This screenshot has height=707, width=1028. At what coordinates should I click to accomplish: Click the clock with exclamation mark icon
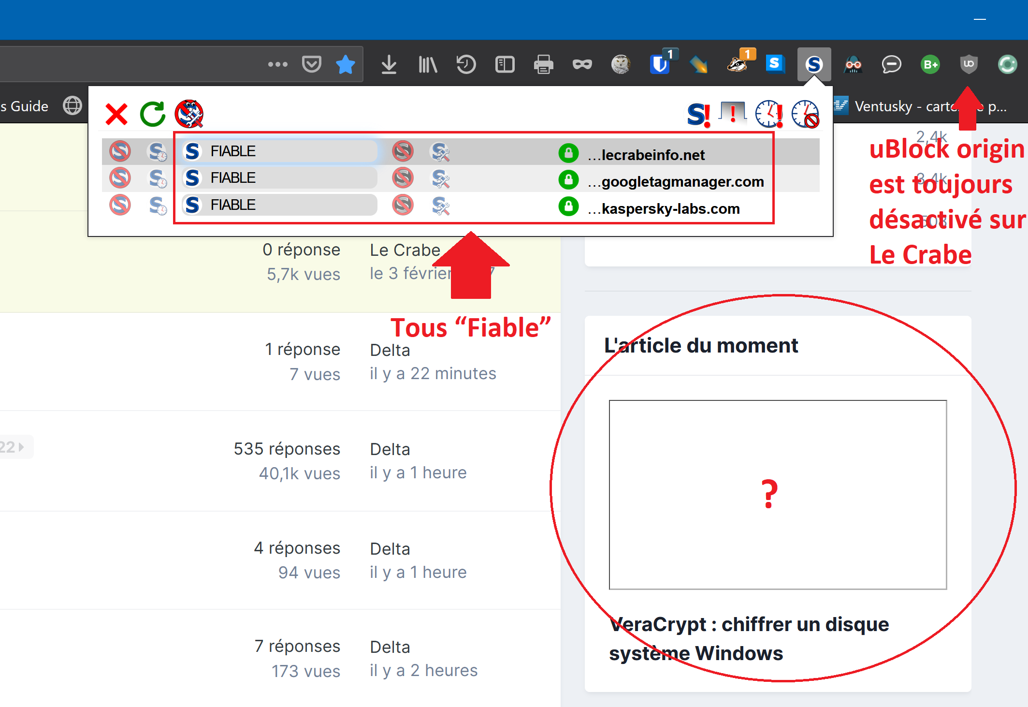click(x=769, y=114)
